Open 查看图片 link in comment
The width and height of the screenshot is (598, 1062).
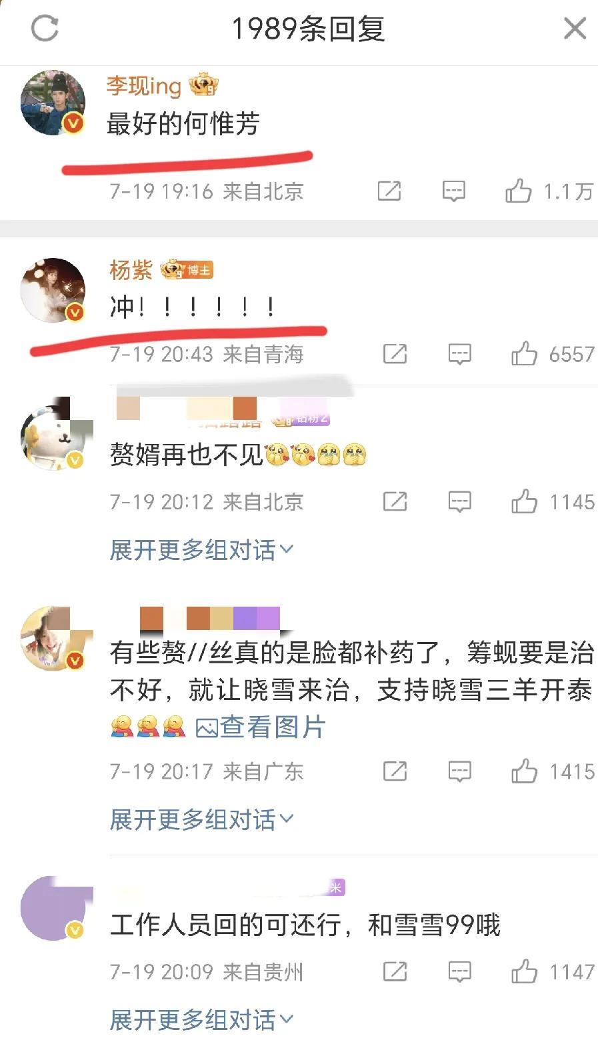coord(260,727)
